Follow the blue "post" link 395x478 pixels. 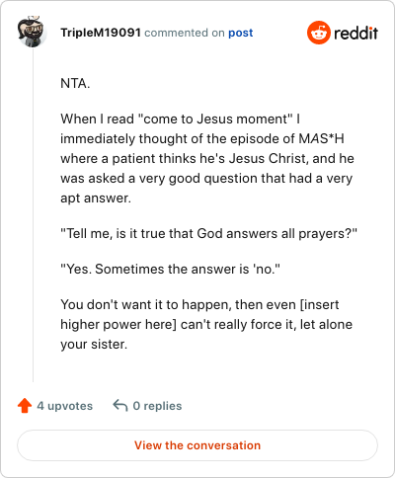(241, 33)
